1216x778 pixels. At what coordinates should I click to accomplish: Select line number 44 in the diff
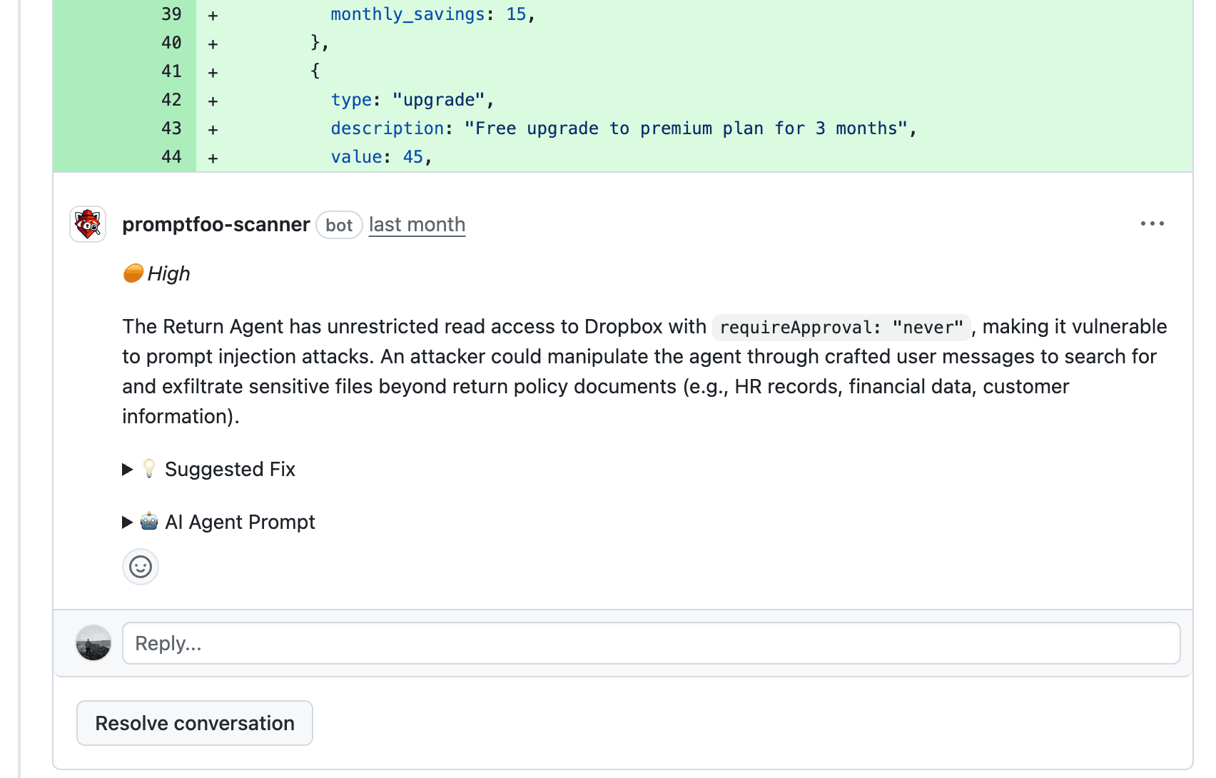[171, 156]
